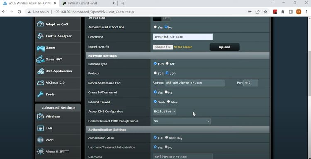Viewport: 311px width, 159px height.
Task: Open the Wireless signal icon
Action: point(40,116)
